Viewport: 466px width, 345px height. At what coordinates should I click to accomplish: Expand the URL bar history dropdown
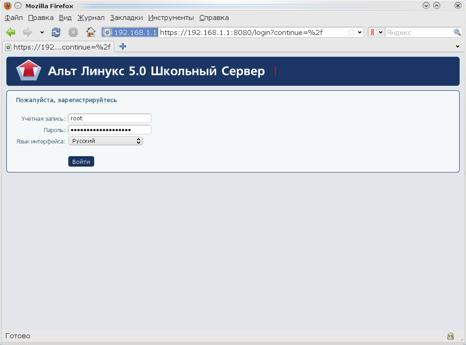coord(360,32)
